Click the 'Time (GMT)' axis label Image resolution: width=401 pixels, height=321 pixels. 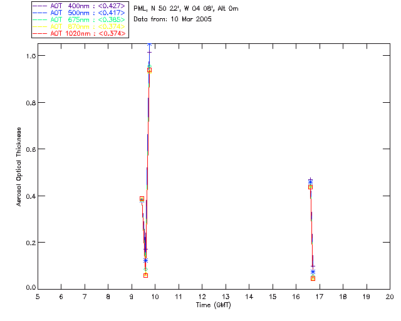tap(213, 305)
